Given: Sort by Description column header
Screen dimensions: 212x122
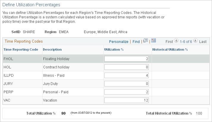Looking at the screenshot, I should coord(52,49).
